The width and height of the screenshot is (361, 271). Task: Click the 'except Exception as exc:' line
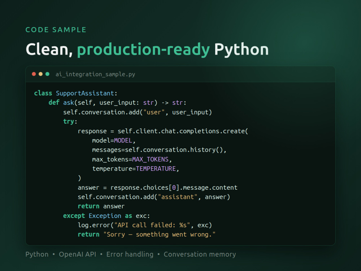pos(106,216)
